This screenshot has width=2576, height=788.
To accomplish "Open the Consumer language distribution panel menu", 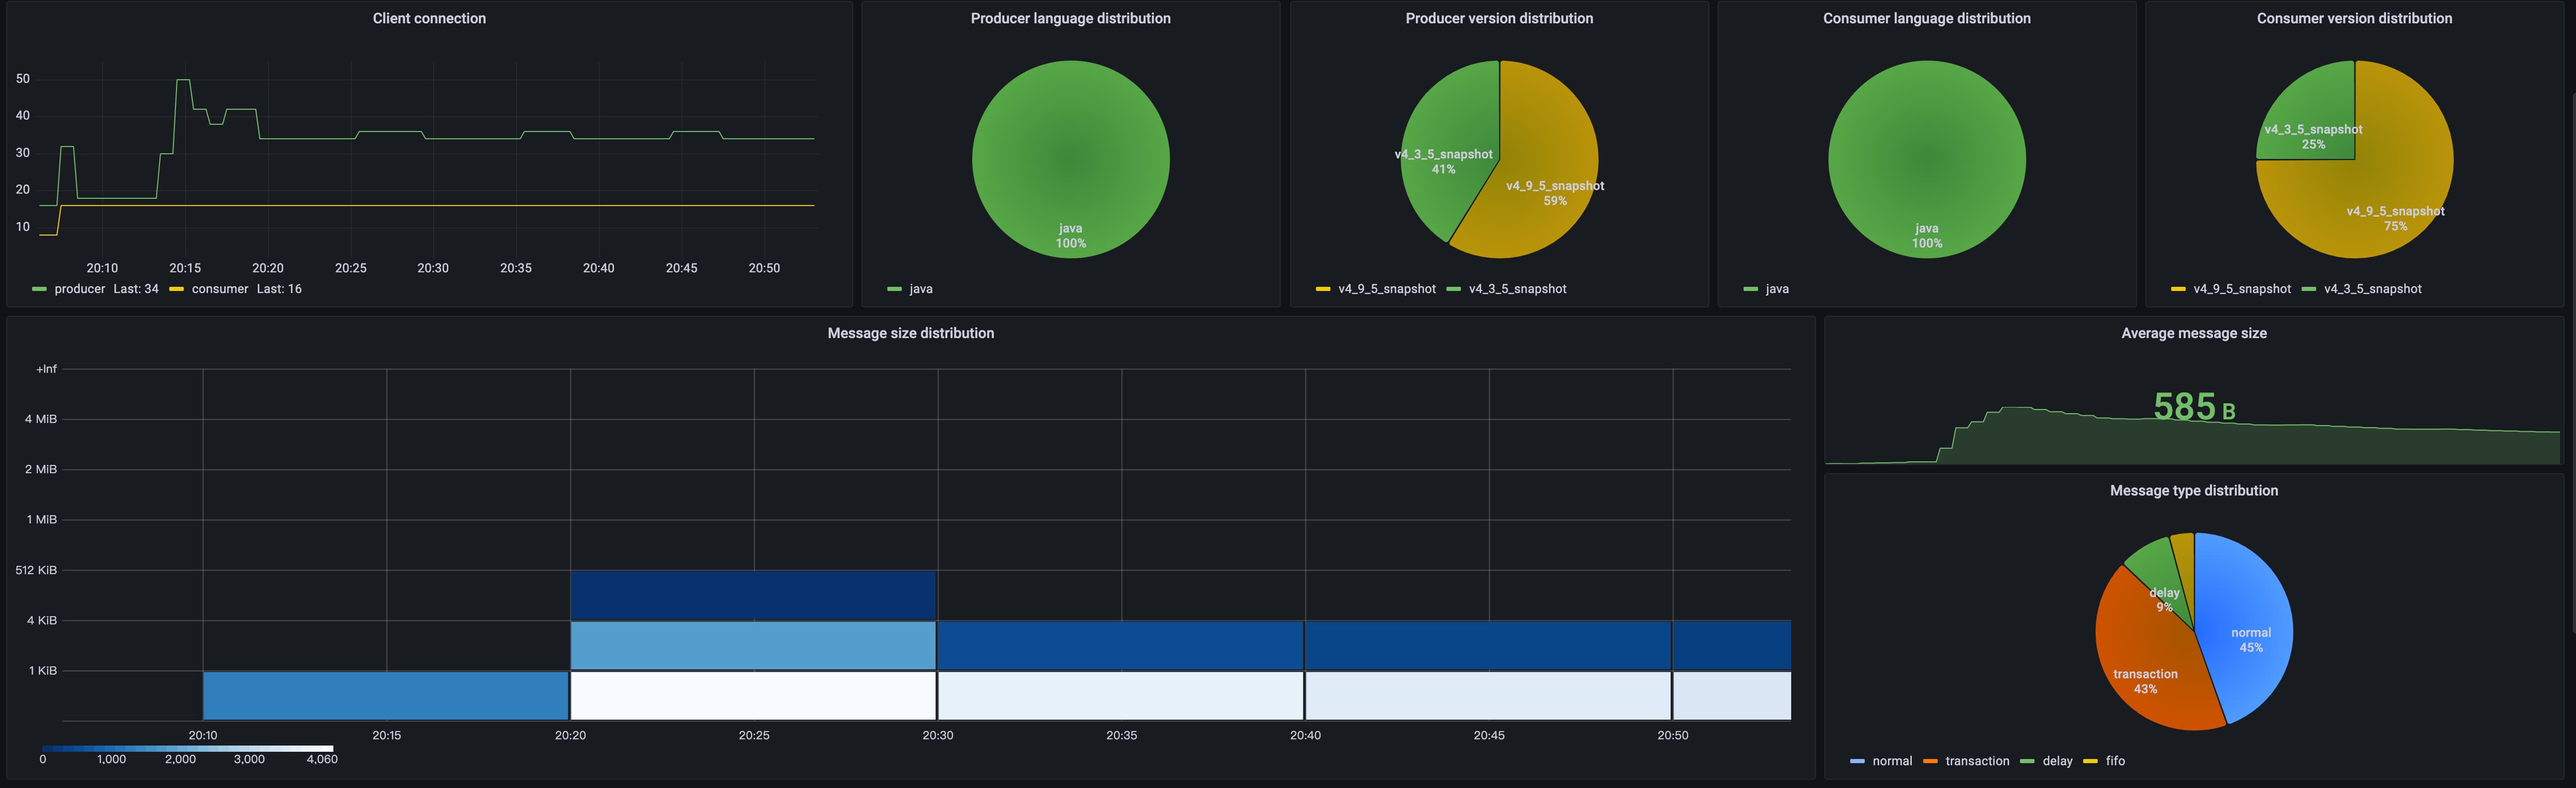I will click(1926, 18).
